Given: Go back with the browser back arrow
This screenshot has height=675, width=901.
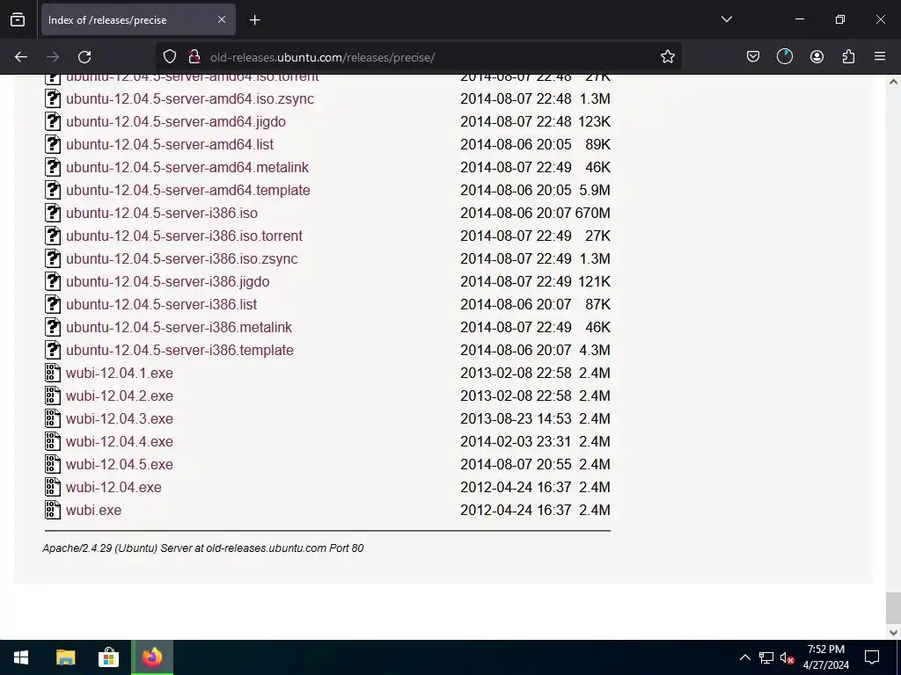Looking at the screenshot, I should click(x=21, y=57).
